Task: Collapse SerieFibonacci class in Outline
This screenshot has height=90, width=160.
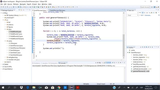Action: [x=128, y=52]
